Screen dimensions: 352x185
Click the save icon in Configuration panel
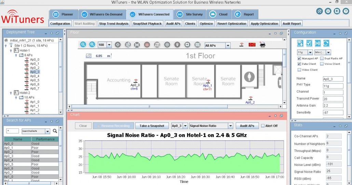click(x=300, y=43)
